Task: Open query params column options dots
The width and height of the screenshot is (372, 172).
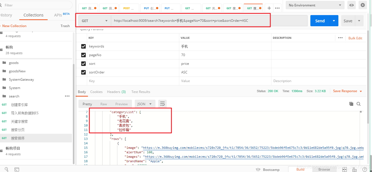Action: [340, 38]
